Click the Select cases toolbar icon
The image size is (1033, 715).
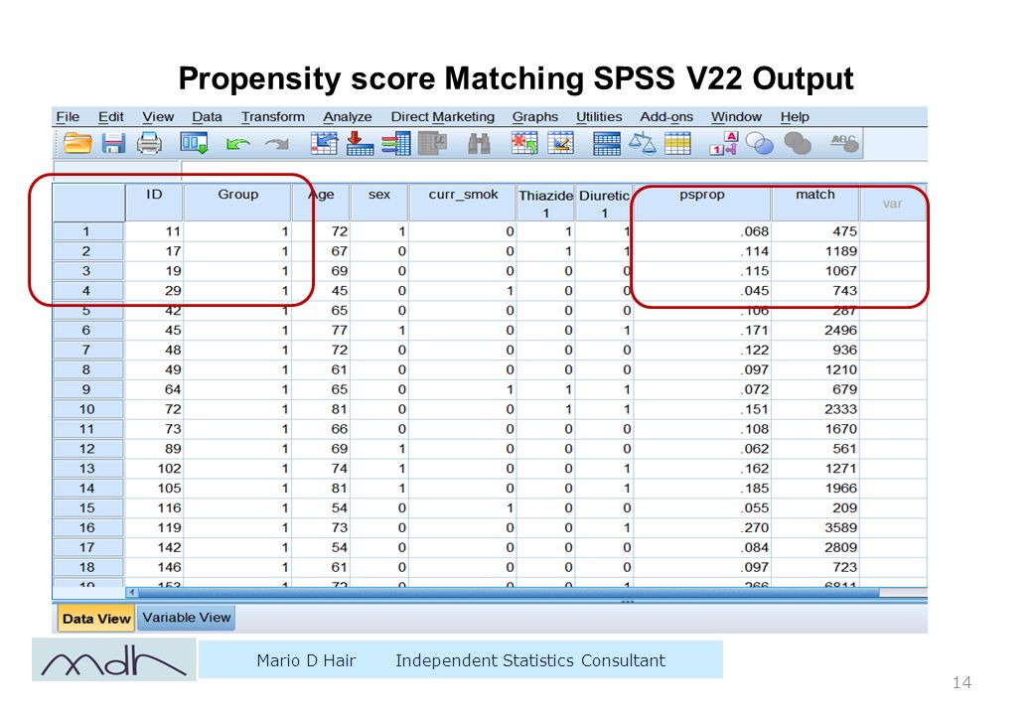(x=677, y=143)
